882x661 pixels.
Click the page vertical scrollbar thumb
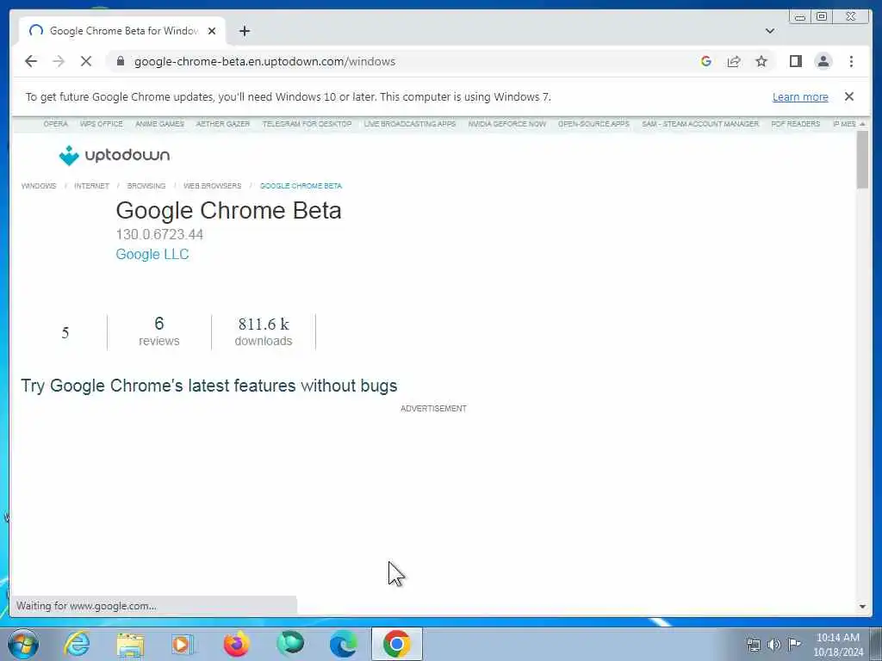(862, 159)
